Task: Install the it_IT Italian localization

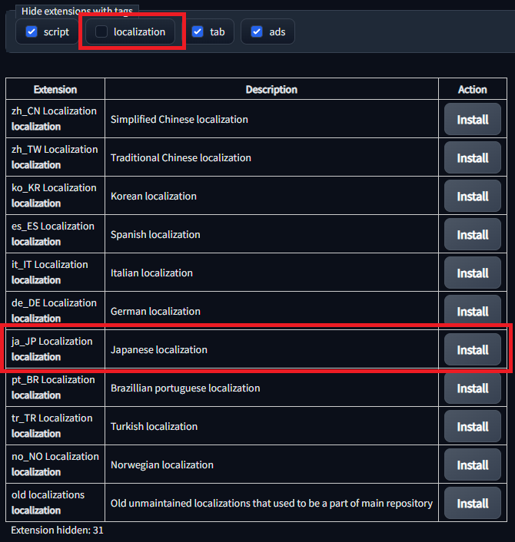Action: point(473,273)
